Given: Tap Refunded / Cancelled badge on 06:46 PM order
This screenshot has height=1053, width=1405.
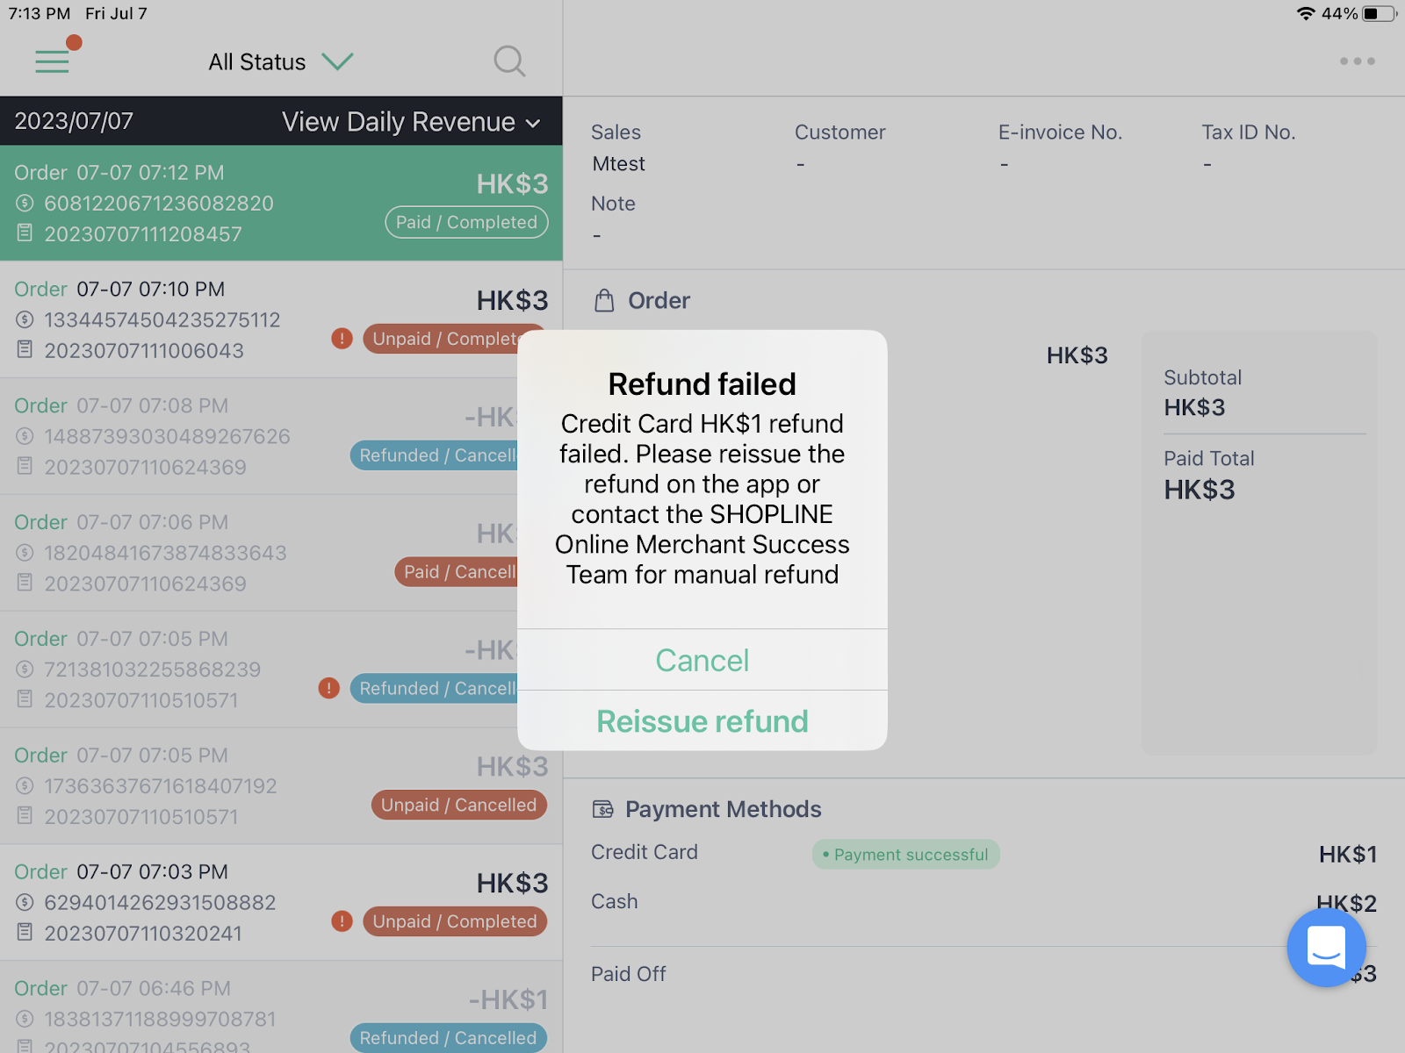Looking at the screenshot, I should 449,1038.
